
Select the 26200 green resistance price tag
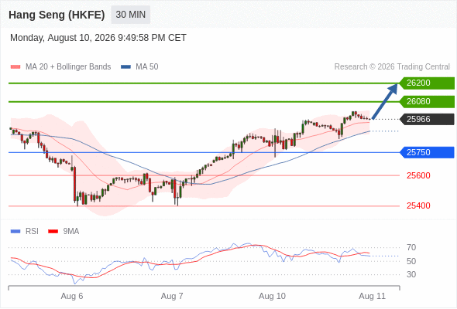pos(427,83)
